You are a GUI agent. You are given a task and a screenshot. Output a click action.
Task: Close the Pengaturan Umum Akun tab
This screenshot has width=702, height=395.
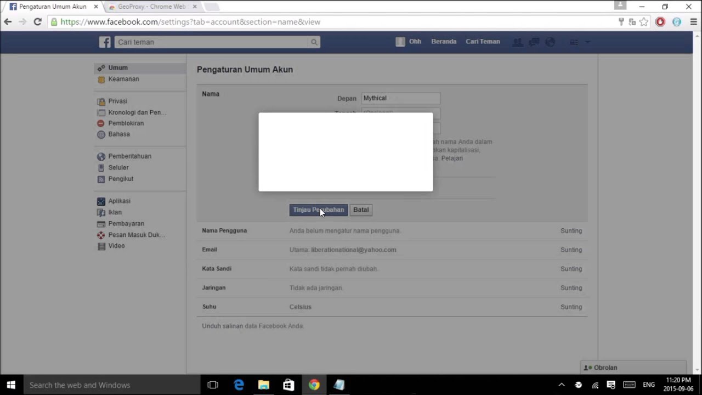(96, 7)
